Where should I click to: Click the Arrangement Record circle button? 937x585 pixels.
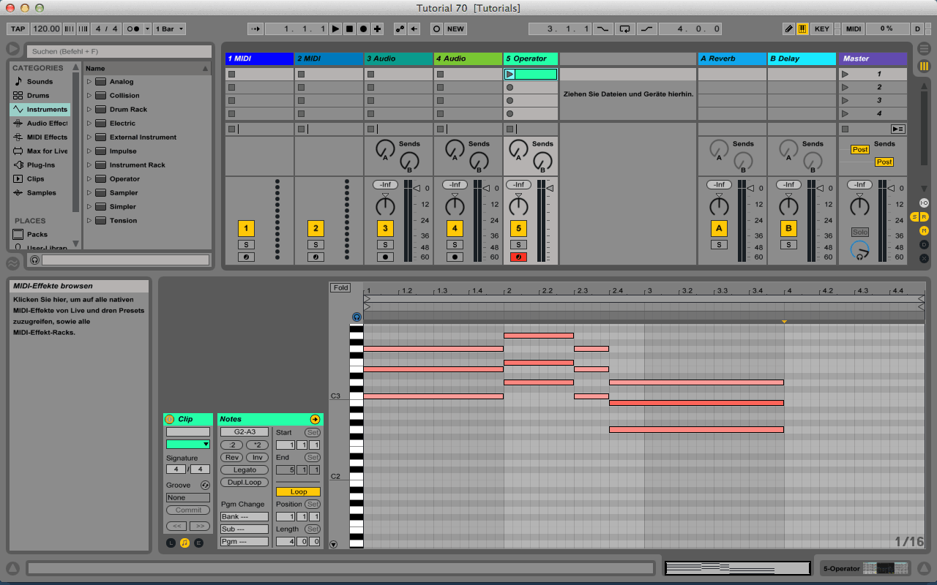point(364,29)
